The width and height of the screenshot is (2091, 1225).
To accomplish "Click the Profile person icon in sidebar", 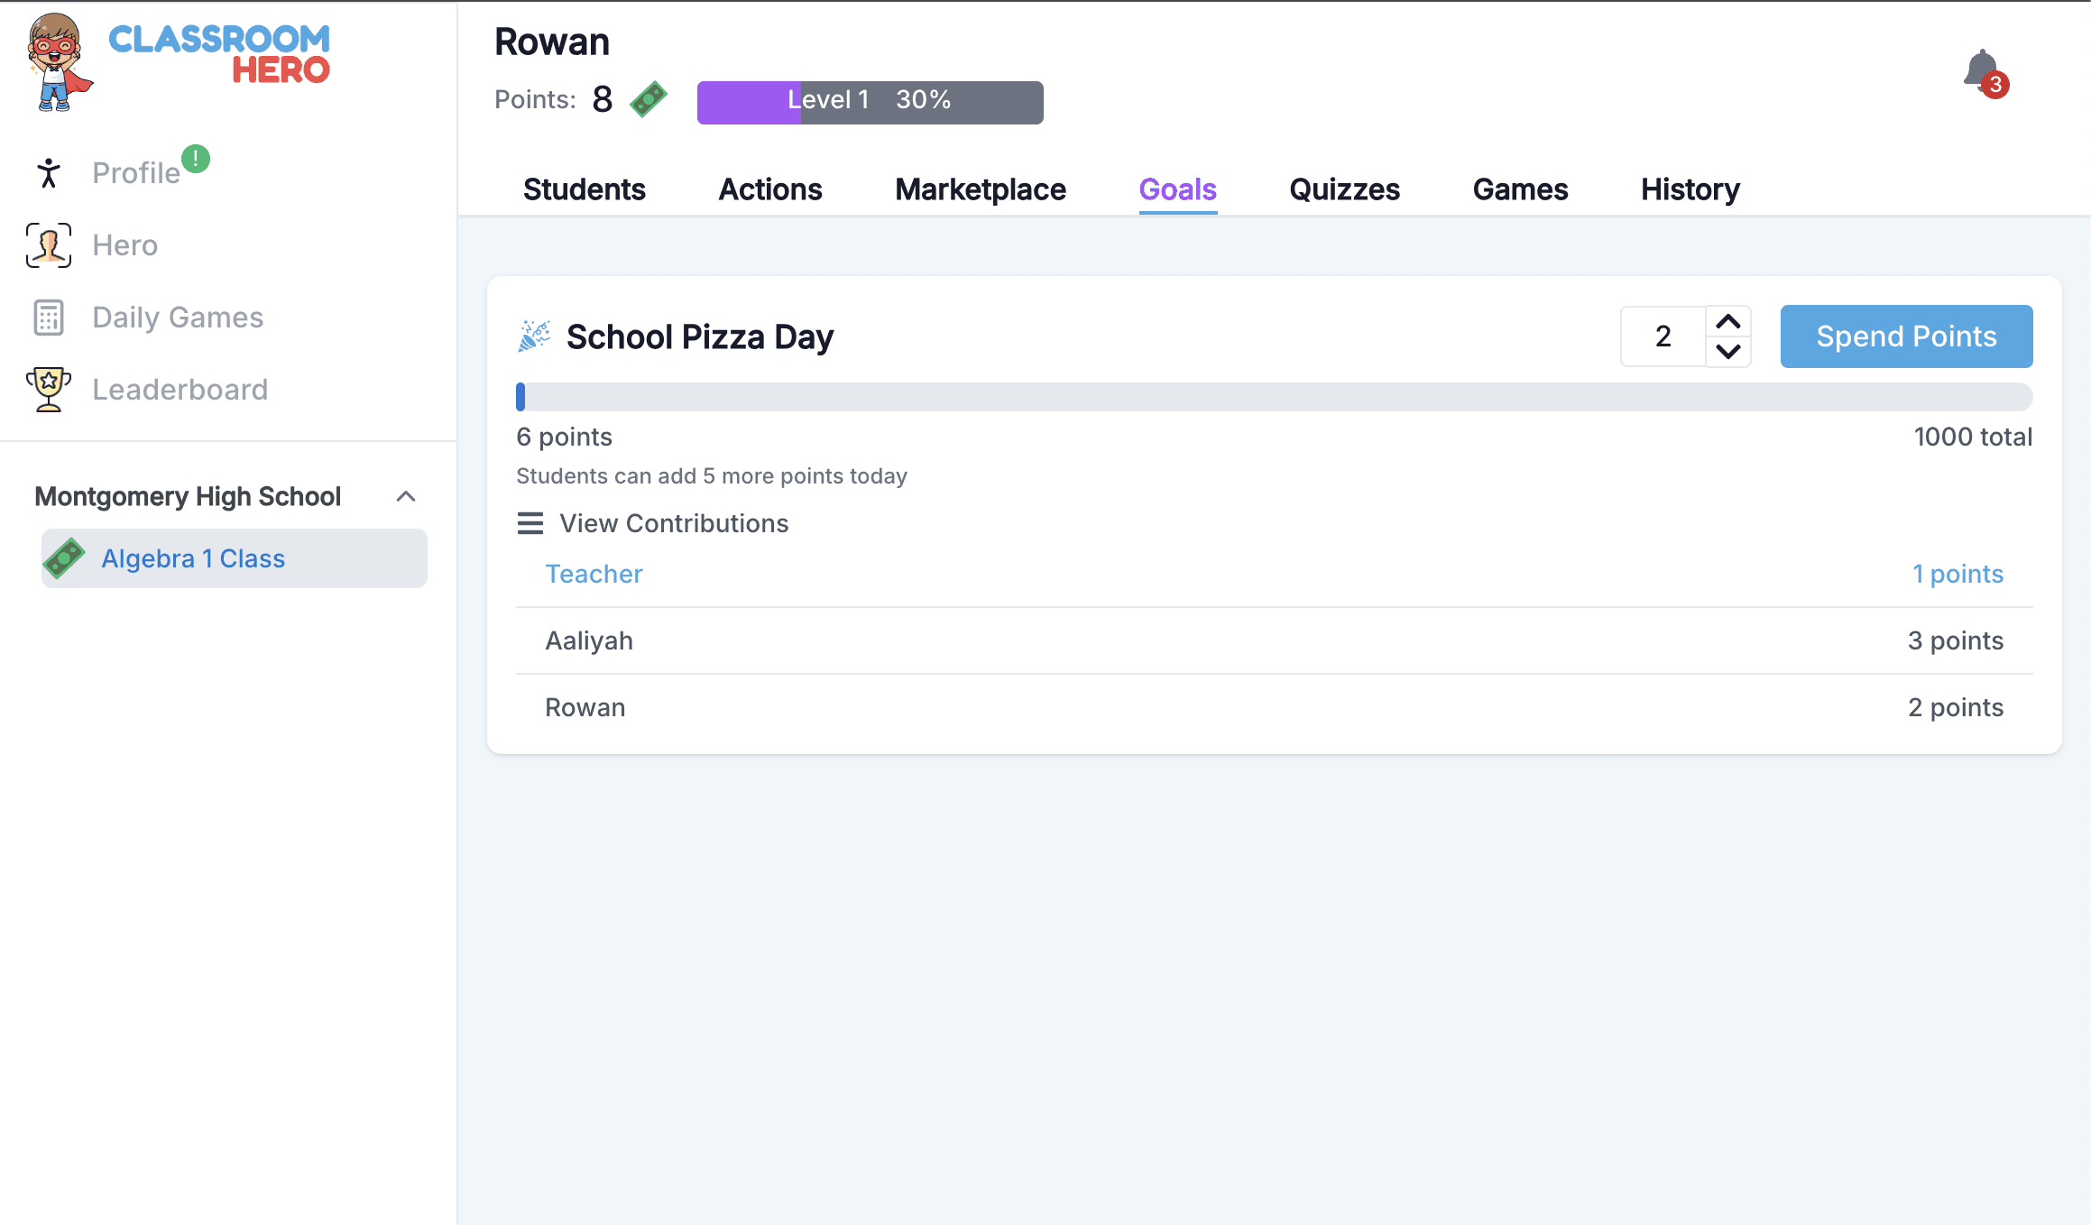I will coord(49,172).
